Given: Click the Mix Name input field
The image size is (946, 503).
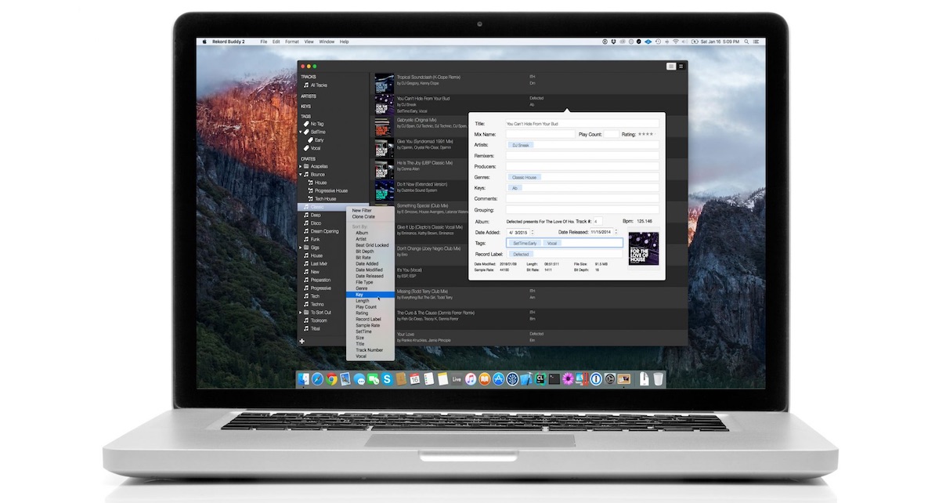Looking at the screenshot, I should (x=540, y=135).
